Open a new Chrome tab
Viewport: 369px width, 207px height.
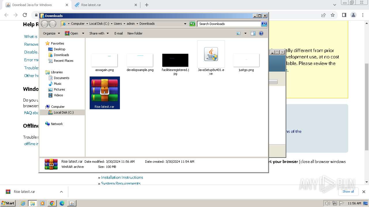147,5
